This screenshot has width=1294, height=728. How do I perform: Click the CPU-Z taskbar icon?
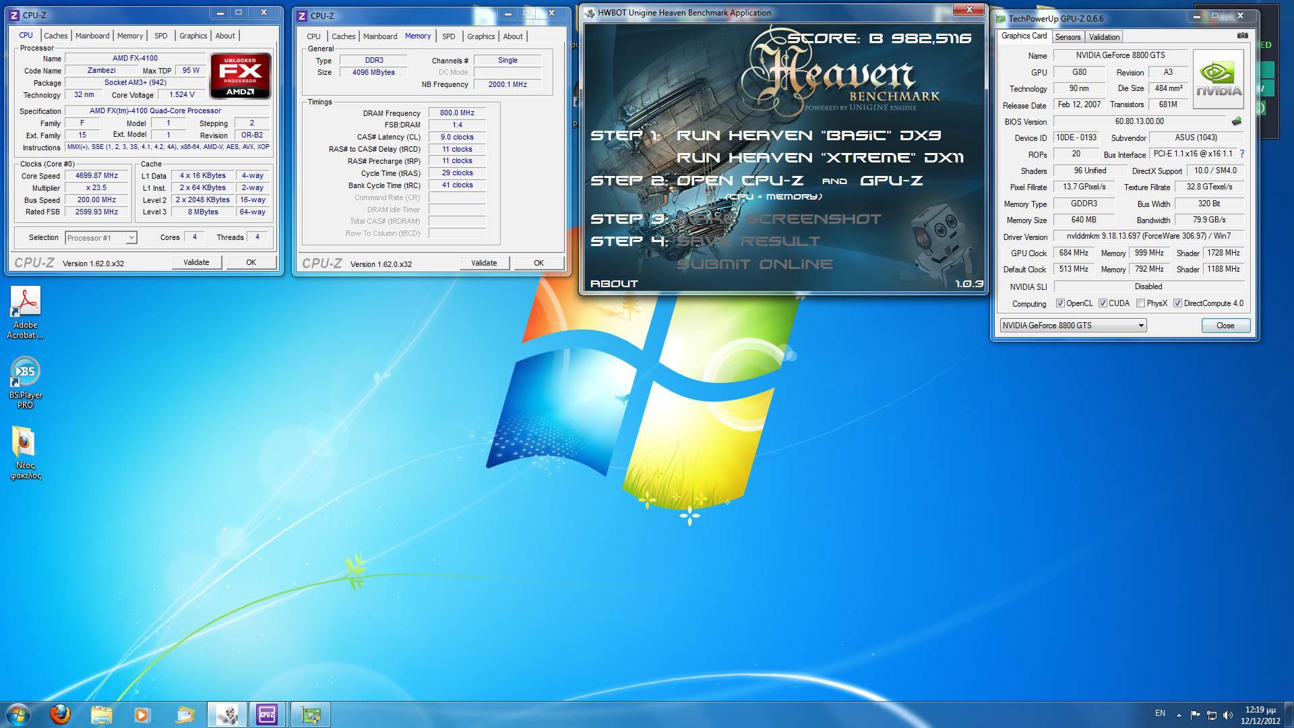pyautogui.click(x=268, y=714)
